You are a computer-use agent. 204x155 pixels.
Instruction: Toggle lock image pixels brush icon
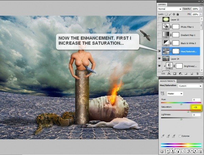(170, 14)
